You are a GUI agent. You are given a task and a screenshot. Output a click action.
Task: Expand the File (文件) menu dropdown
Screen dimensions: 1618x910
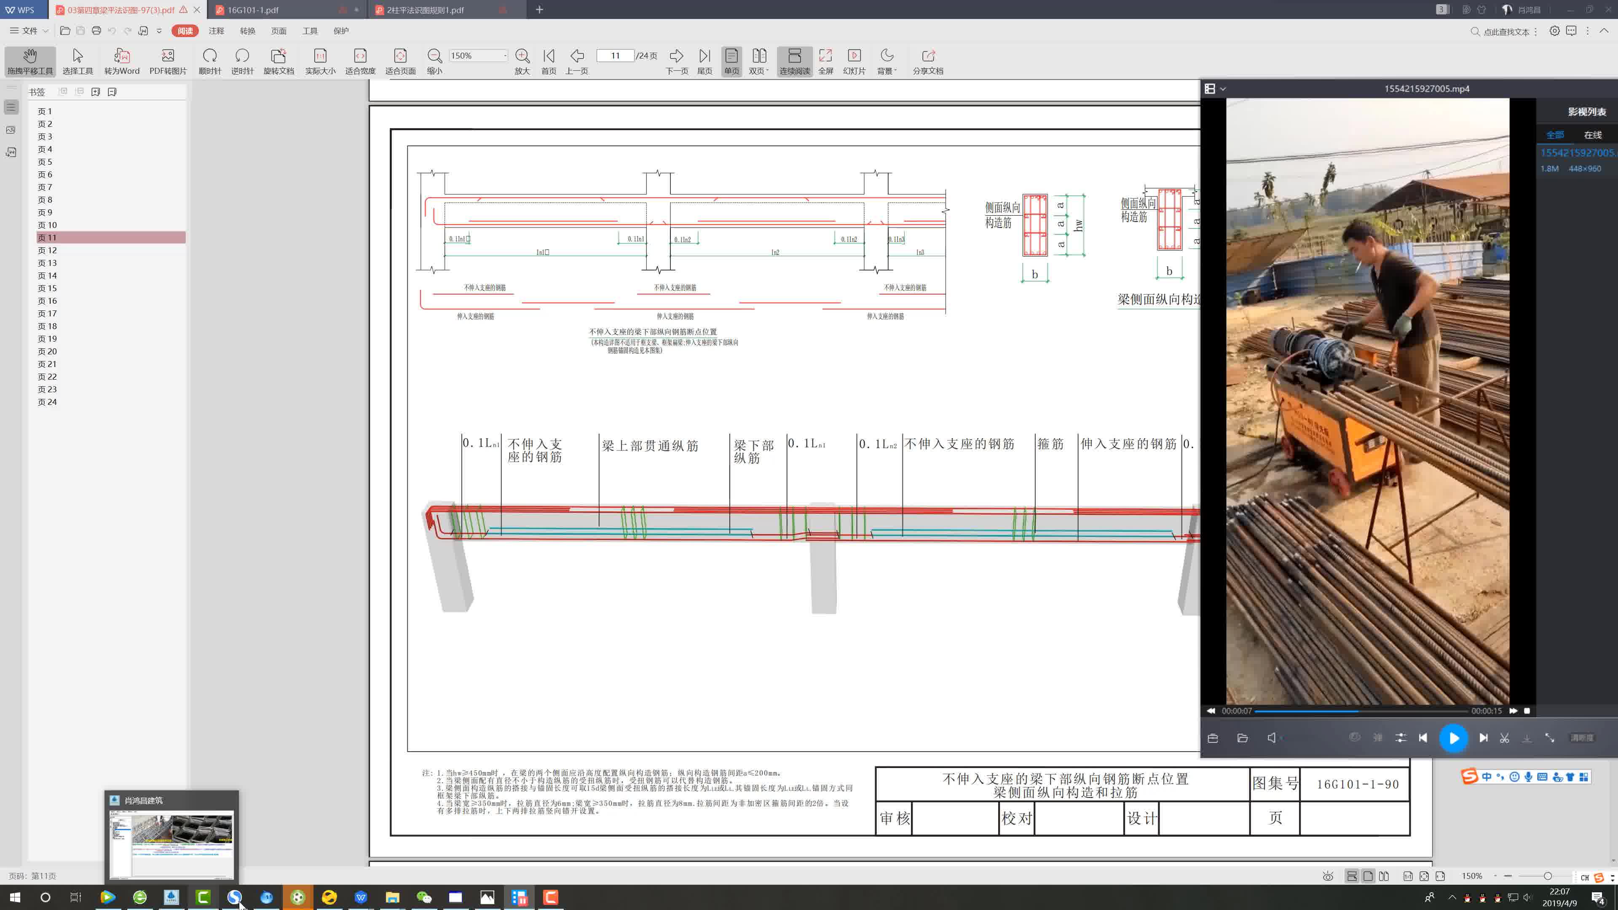29,31
